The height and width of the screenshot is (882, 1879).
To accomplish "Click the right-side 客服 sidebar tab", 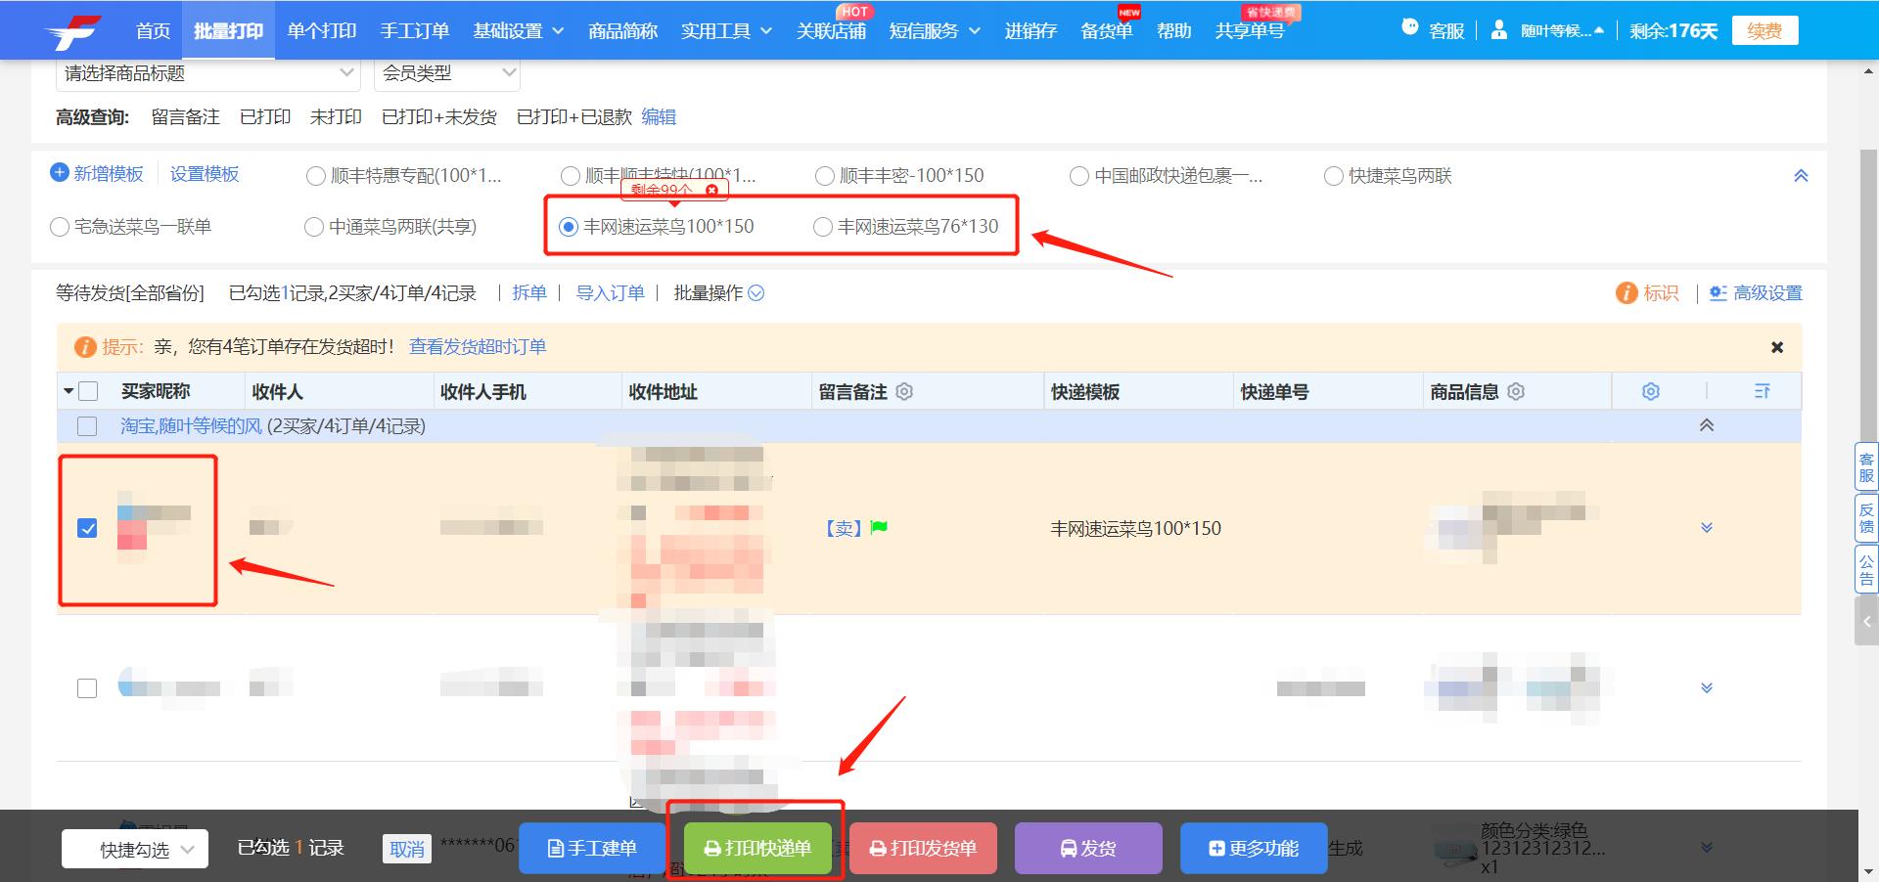I will 1866,466.
